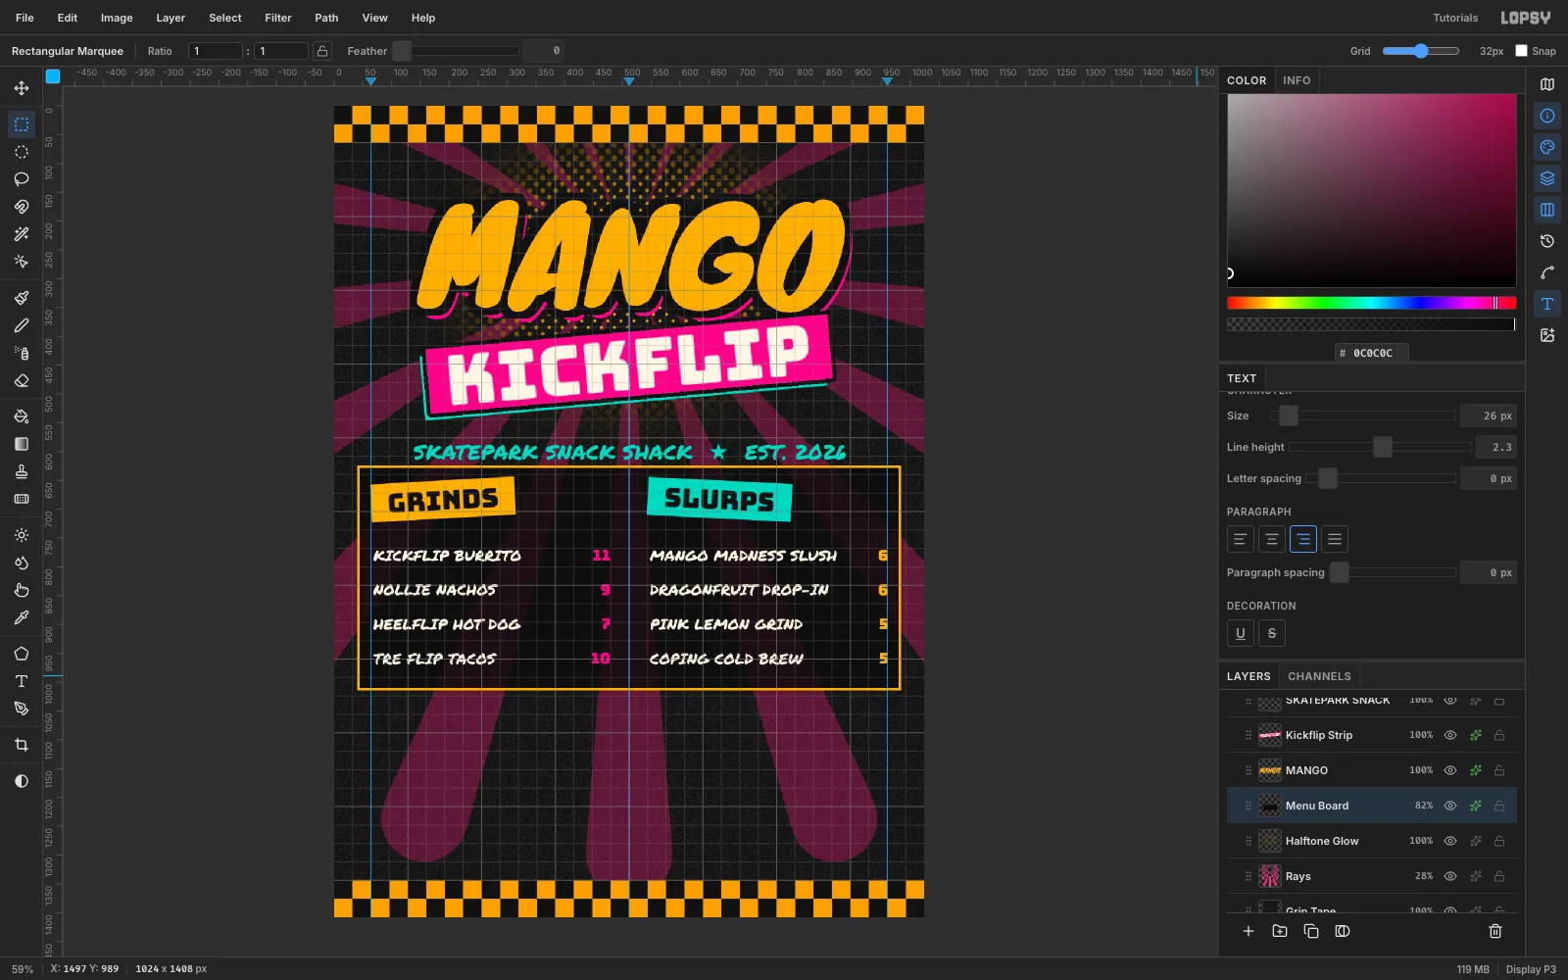1568x980 pixels.
Task: Click the Line height value field
Action: (x=1496, y=447)
